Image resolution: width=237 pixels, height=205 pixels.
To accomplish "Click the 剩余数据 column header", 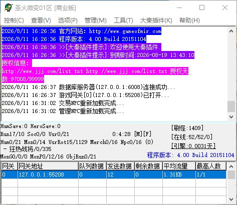I will tap(148, 166).
